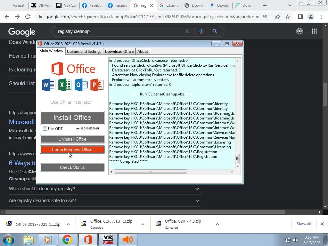Toggle the Use ODT checkbox
Viewport: 328px width, 246px height.
(45, 128)
